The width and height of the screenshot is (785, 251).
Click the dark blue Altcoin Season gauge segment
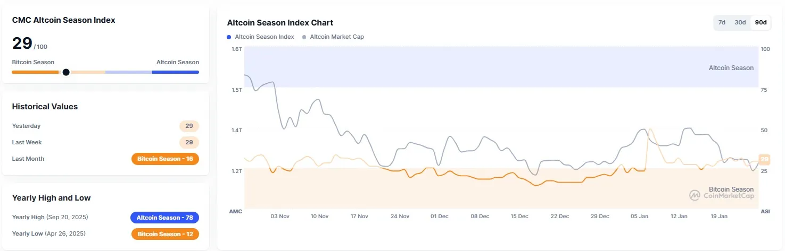176,72
